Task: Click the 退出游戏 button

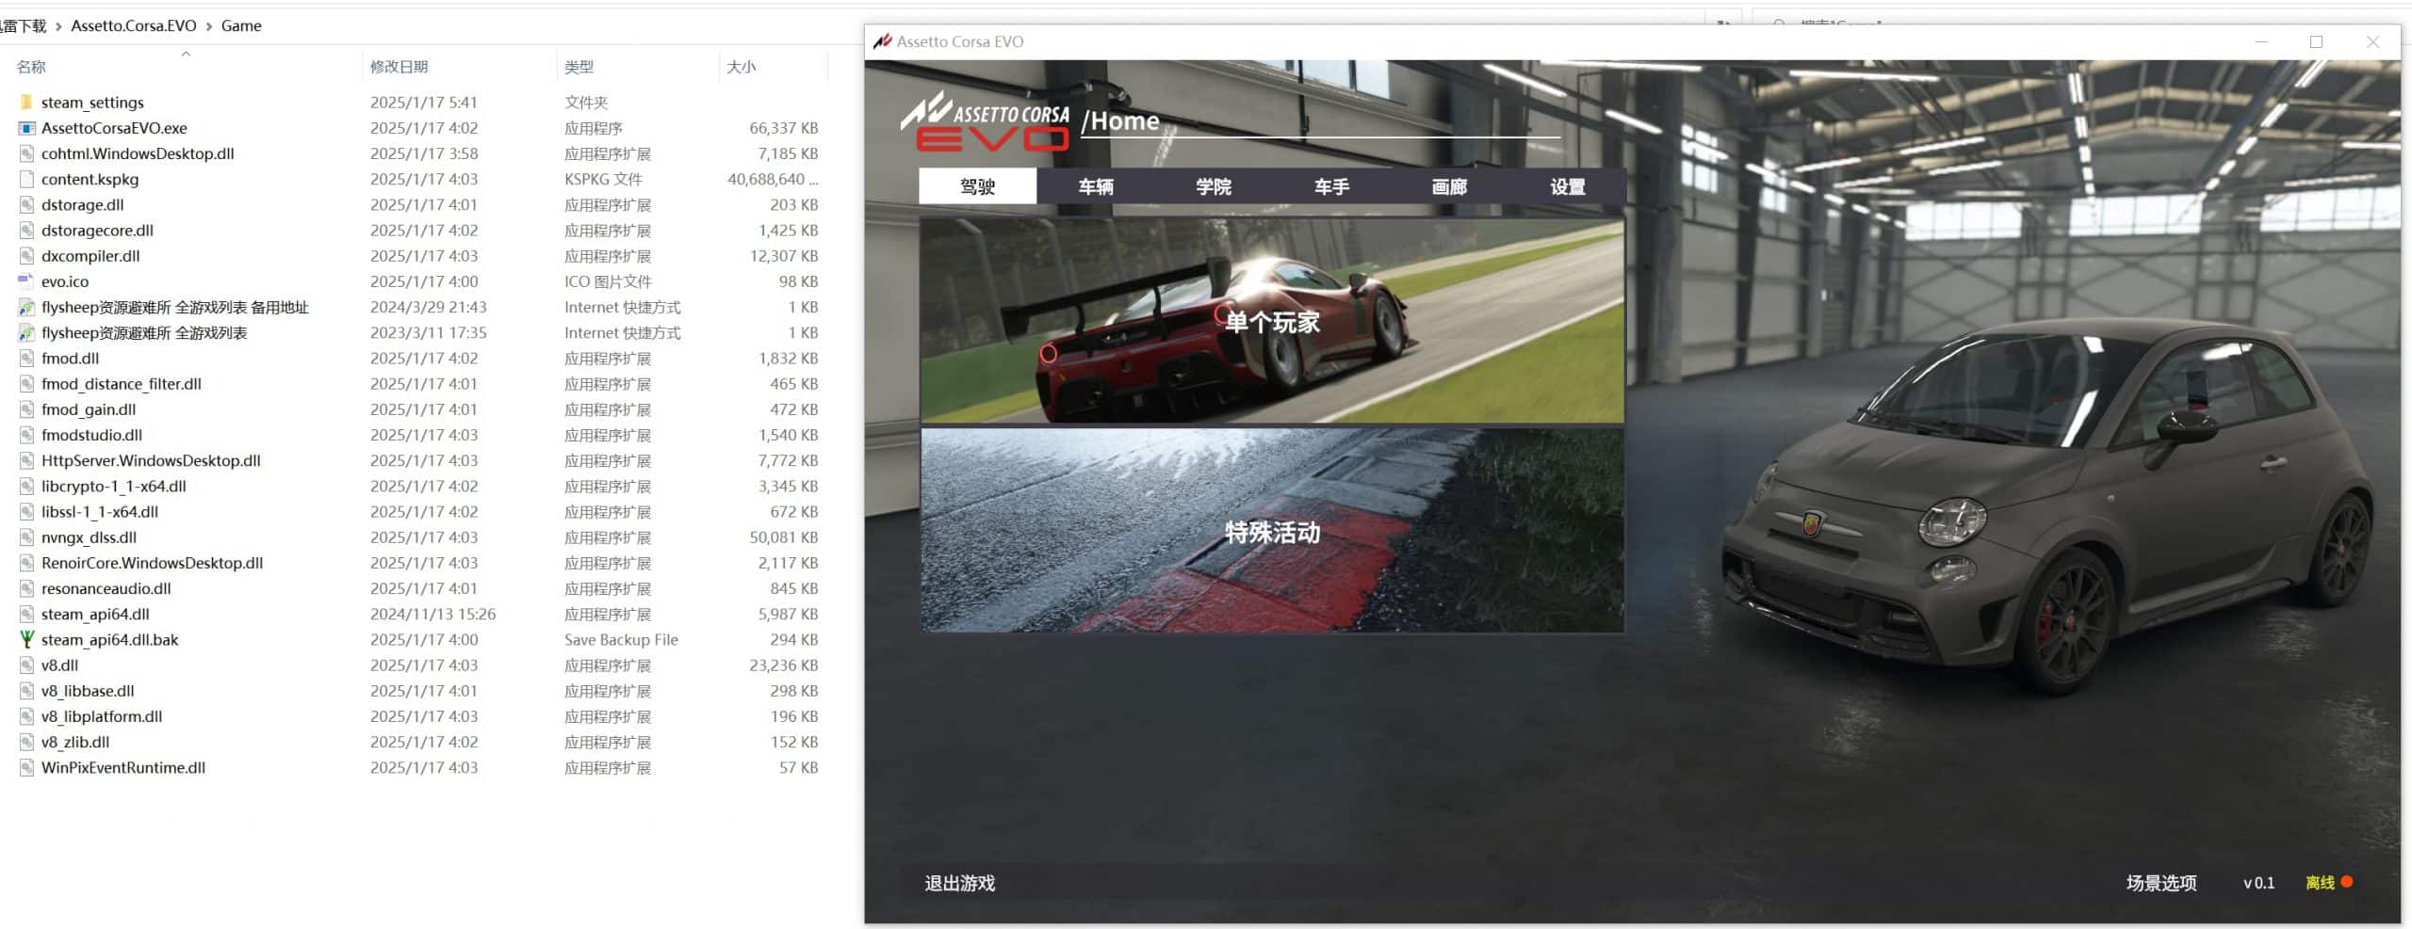Action: point(959,883)
